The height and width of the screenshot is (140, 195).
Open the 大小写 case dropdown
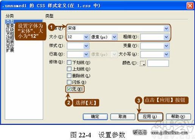166,54
